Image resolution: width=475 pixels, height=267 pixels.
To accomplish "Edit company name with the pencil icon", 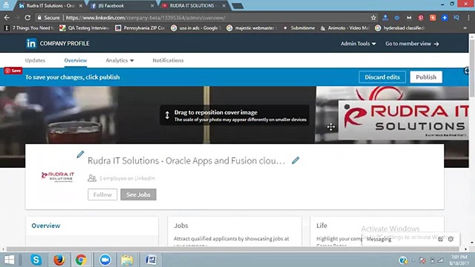I will [x=295, y=160].
